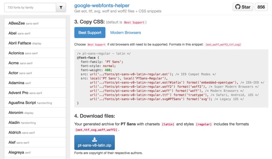The height and width of the screenshot is (159, 272).
Task: Choose Abril Fatface display font
Action: (35, 43)
